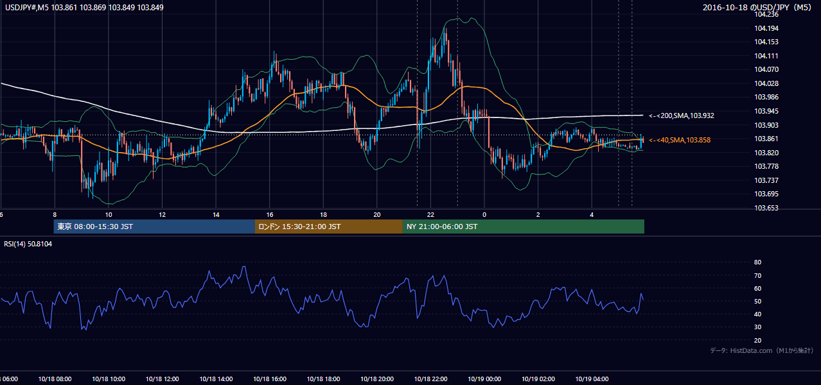821x385 pixels.
Task: Click RSI axis level 60
Action: [x=757, y=288]
